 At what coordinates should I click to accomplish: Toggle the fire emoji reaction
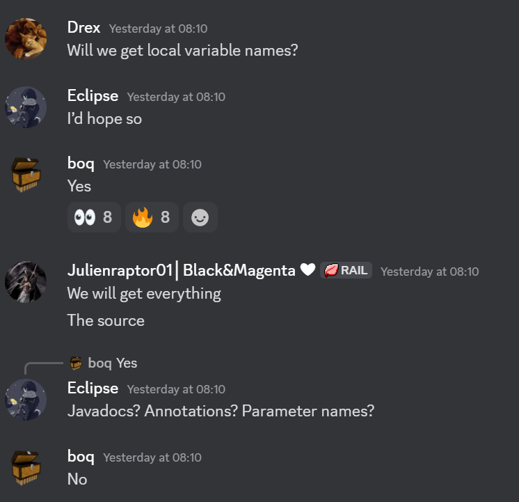(x=152, y=217)
